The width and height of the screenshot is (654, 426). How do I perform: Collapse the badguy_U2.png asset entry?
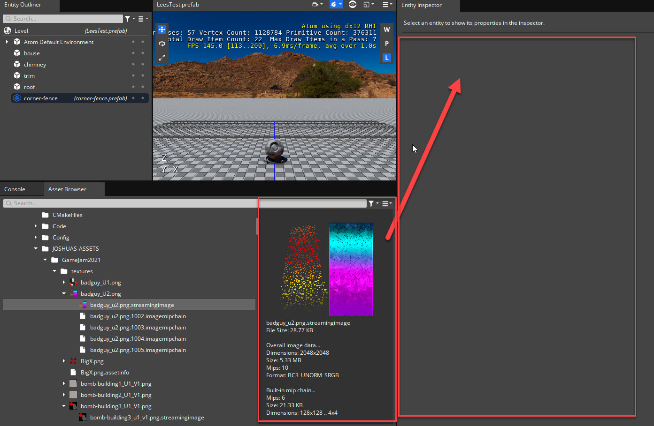coord(64,293)
